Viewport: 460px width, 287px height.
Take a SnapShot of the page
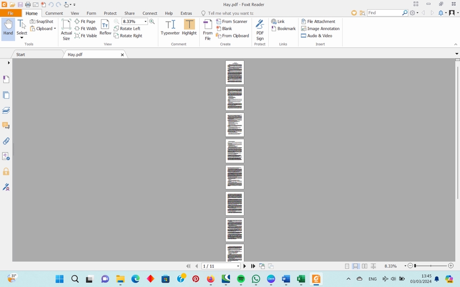tap(42, 22)
